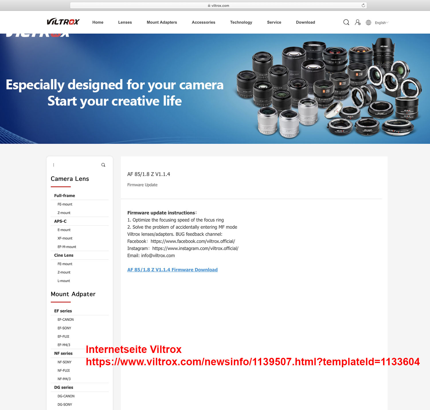The width and height of the screenshot is (430, 410).
Task: Open the Home menu item
Action: 98,22
